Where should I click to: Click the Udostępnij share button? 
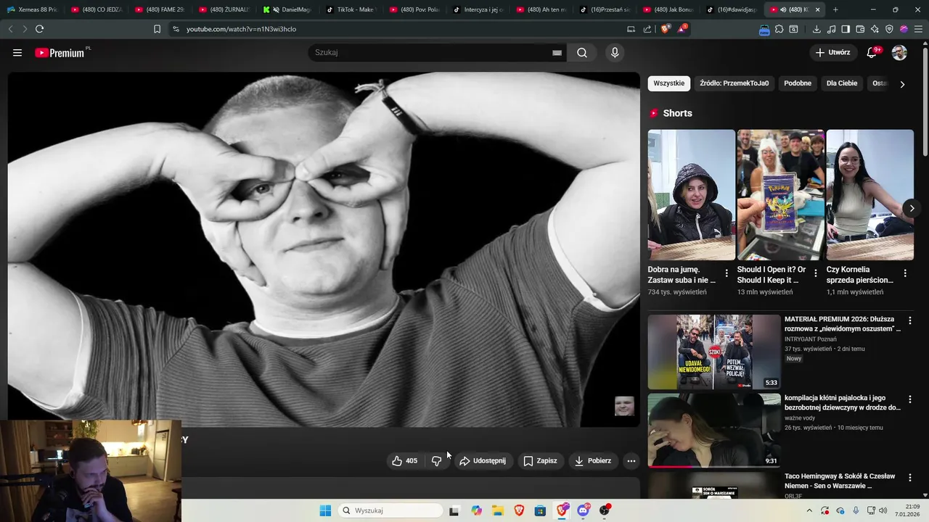483,460
